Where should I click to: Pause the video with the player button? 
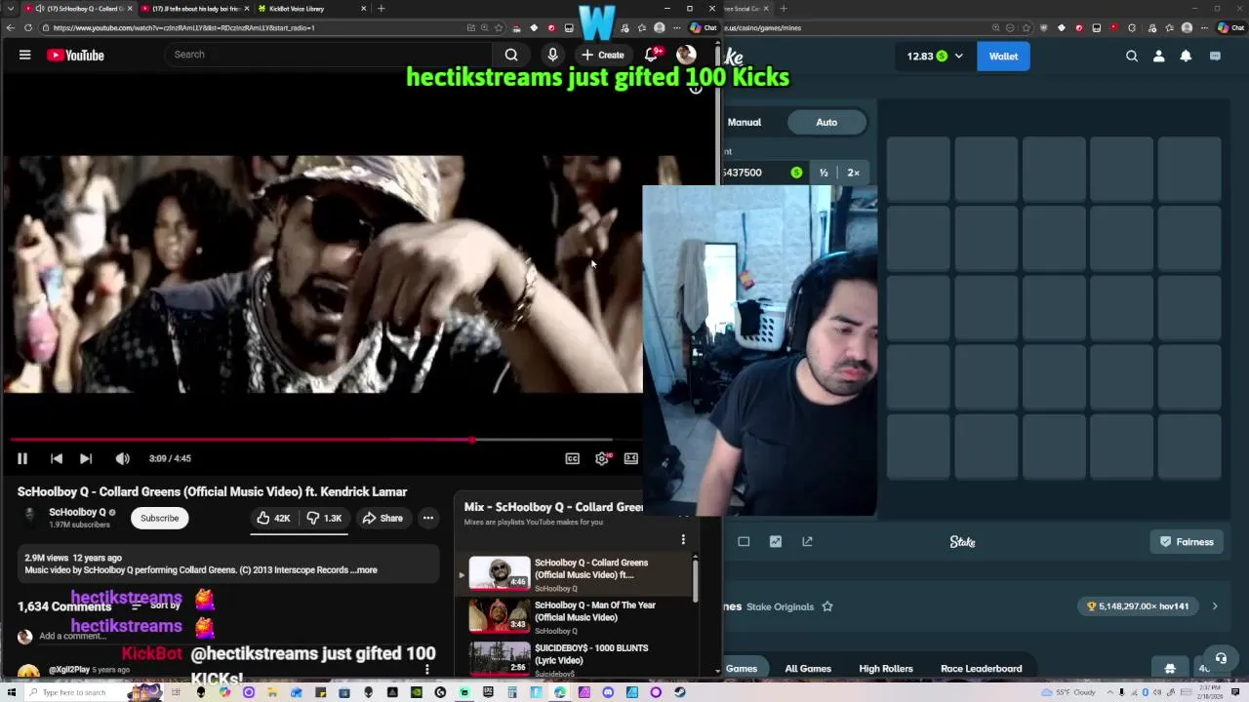[x=21, y=458]
